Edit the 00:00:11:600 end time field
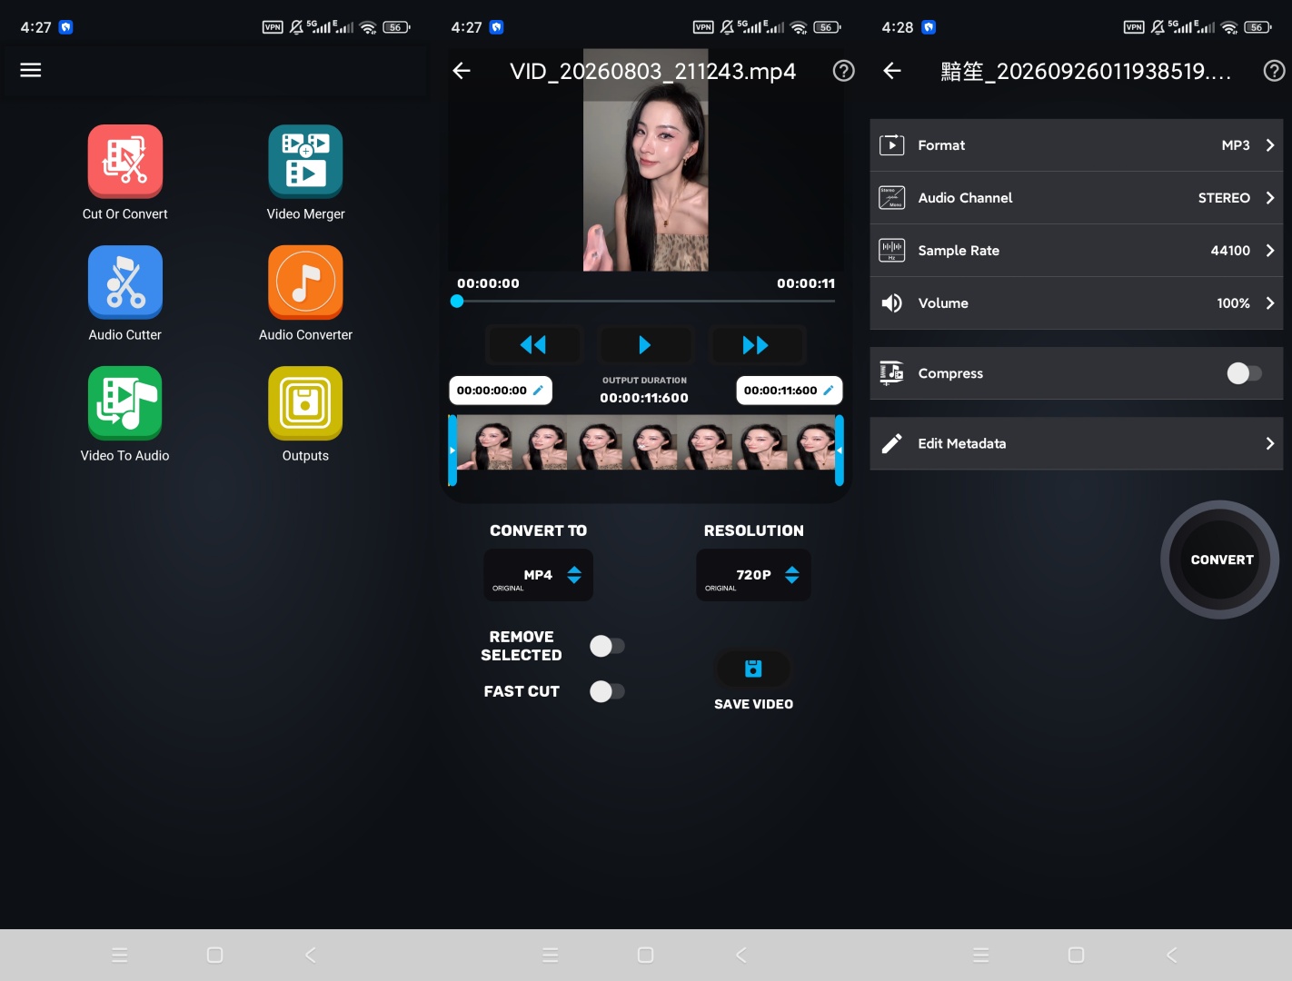The height and width of the screenshot is (981, 1292). click(x=789, y=391)
